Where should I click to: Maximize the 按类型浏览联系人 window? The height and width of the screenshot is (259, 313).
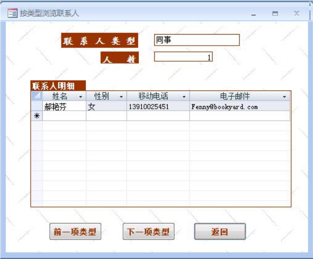tap(275, 14)
